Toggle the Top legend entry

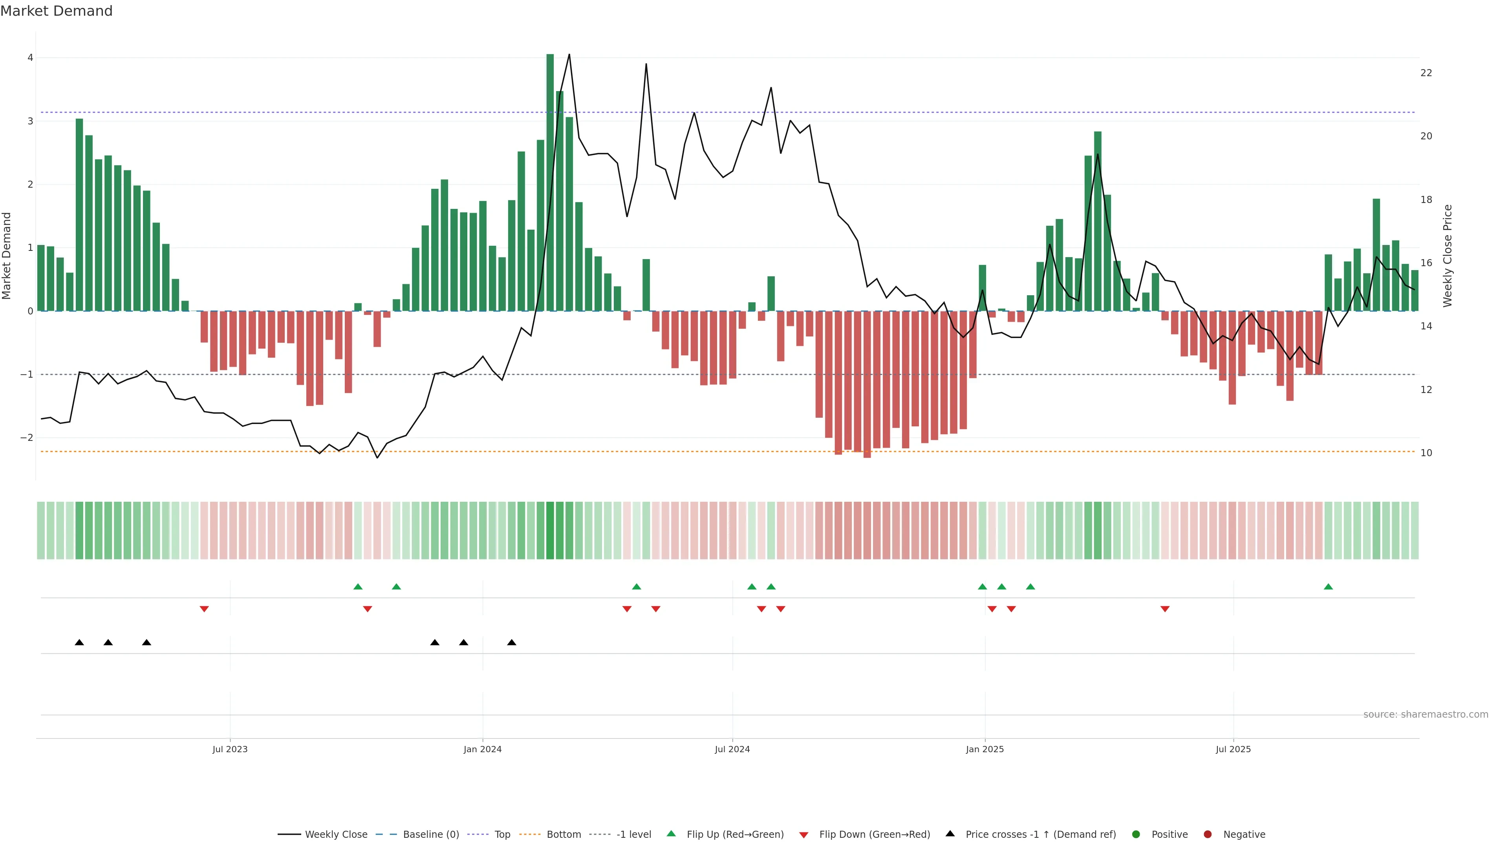point(502,834)
